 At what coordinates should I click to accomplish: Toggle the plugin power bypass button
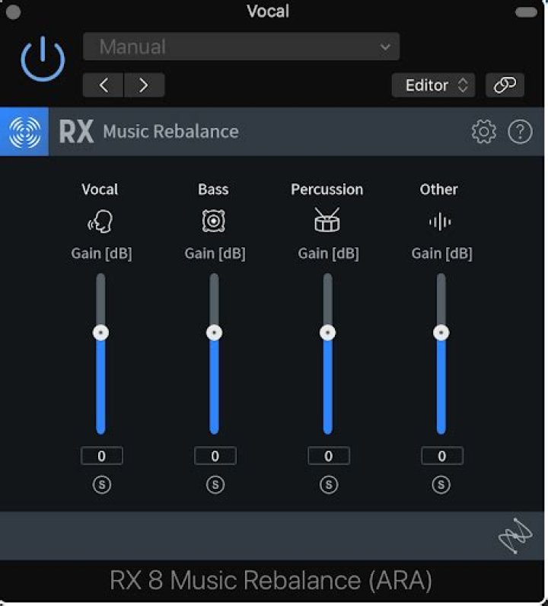[43, 58]
